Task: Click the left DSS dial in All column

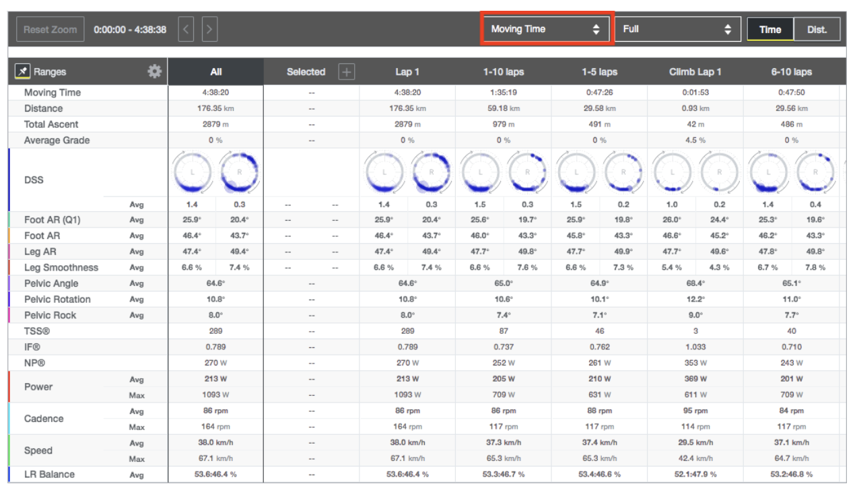Action: point(192,172)
